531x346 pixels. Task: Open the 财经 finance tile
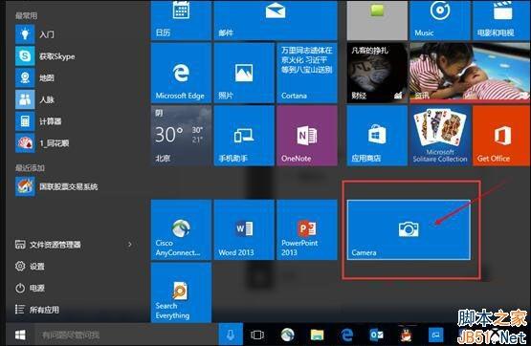377,73
